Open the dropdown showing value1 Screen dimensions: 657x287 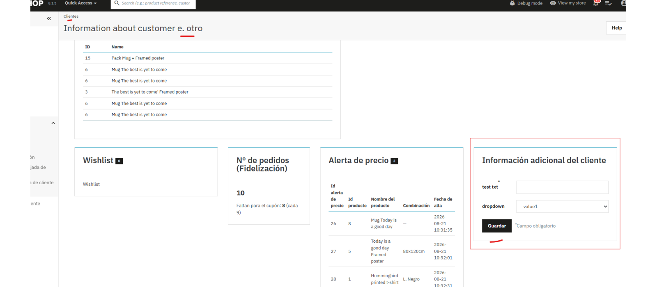click(562, 207)
